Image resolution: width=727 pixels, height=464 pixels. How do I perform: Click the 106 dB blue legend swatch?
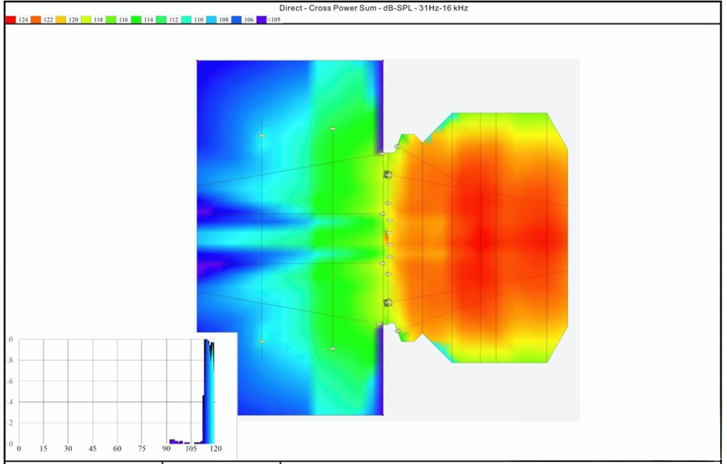[x=236, y=20]
